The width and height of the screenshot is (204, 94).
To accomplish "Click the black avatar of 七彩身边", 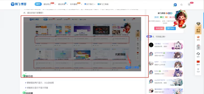I will [151, 45].
